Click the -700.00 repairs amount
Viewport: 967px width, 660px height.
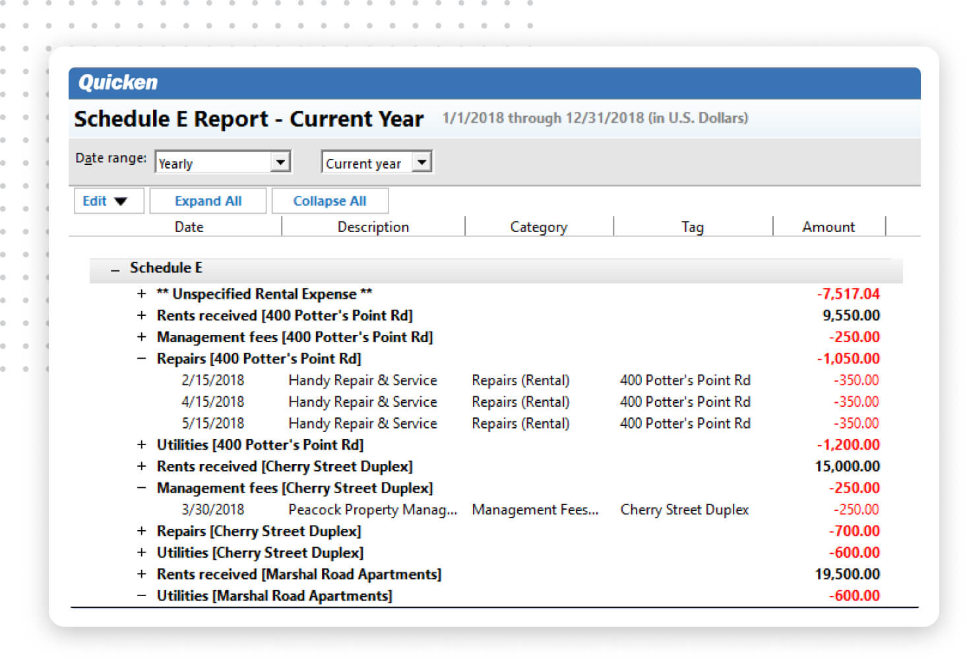[854, 531]
